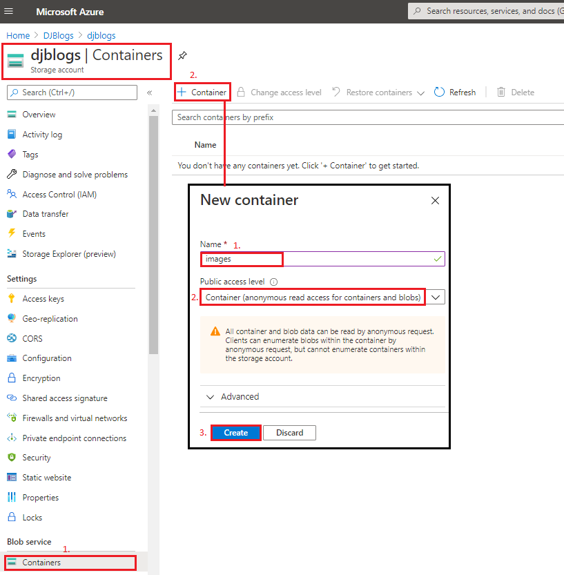564x575 pixels.
Task: Click the Storage Explorer (preview) icon
Action: coord(12,253)
